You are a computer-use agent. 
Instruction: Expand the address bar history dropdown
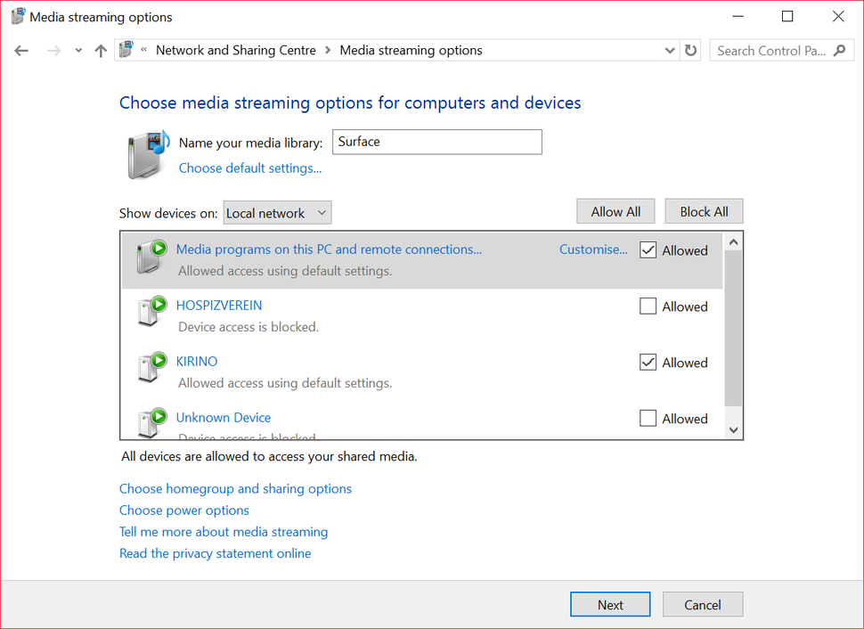(670, 51)
